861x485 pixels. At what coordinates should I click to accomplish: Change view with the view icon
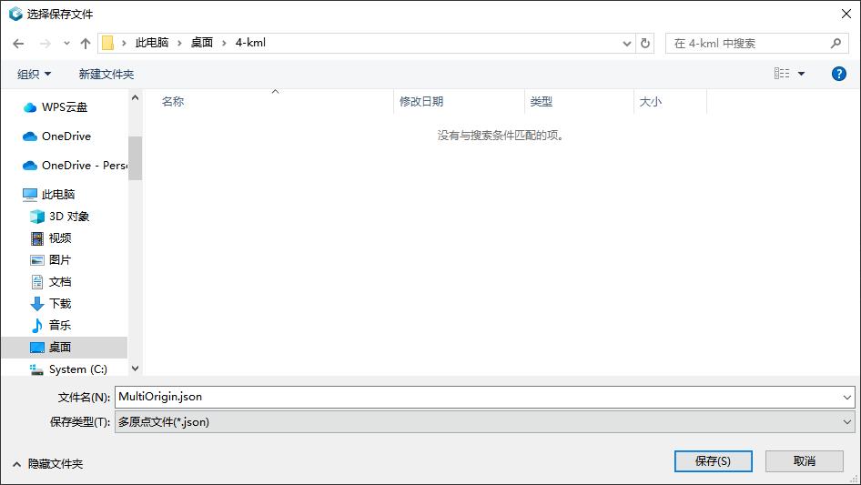pos(782,74)
